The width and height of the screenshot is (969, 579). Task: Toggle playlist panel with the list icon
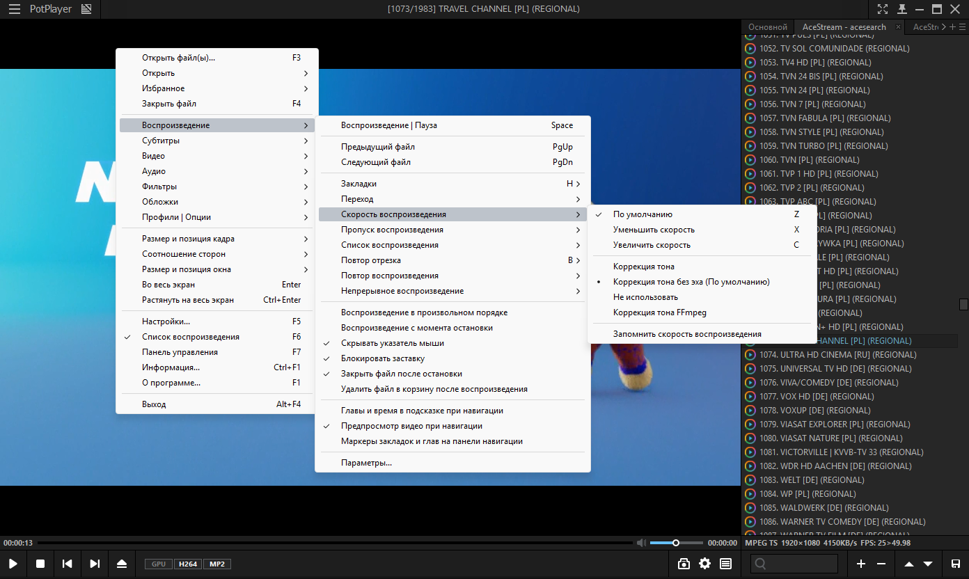725,564
